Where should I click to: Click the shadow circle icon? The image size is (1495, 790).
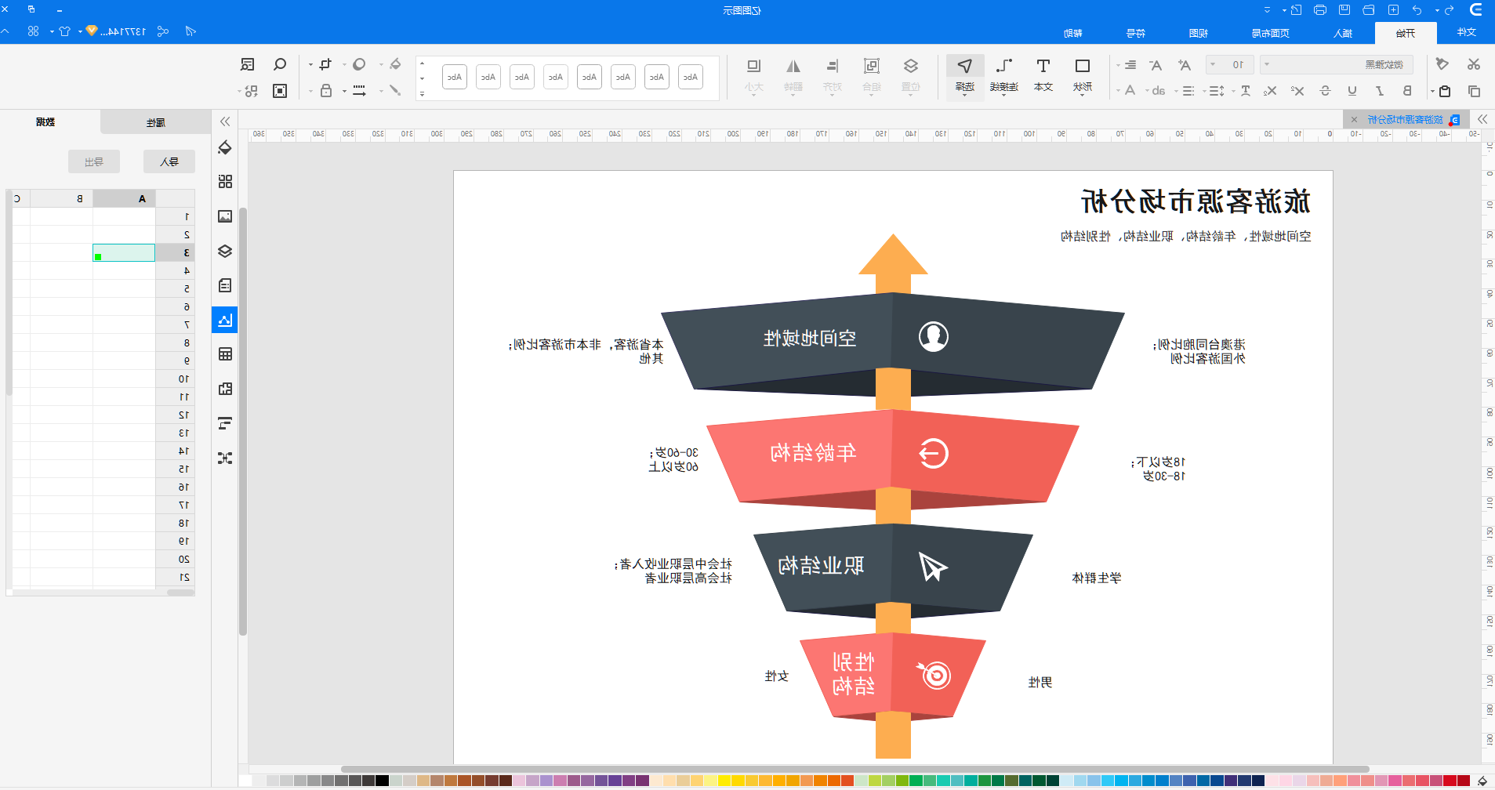click(x=359, y=64)
